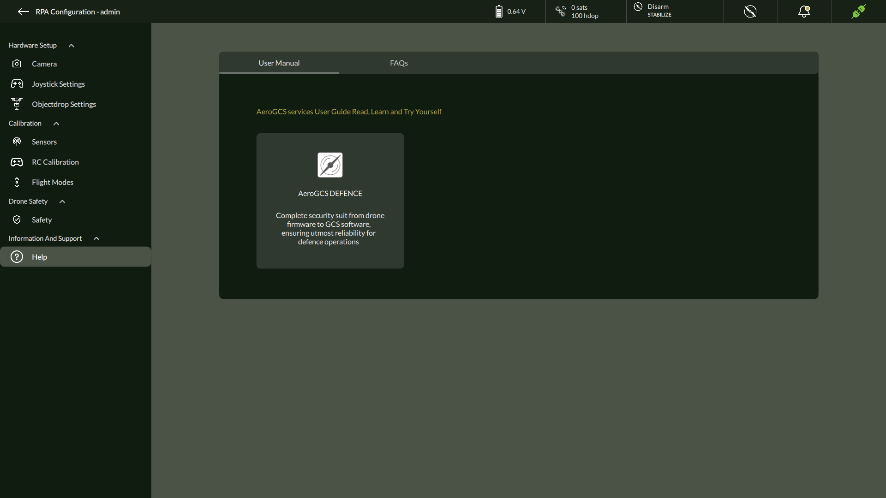Click the Camera icon in sidebar
This screenshot has height=498, width=886.
(x=17, y=64)
